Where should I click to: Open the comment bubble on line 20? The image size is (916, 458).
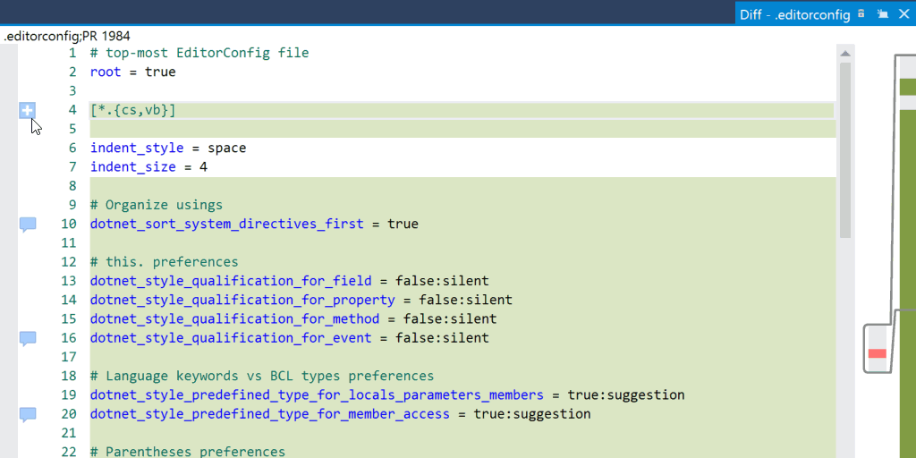pos(28,414)
